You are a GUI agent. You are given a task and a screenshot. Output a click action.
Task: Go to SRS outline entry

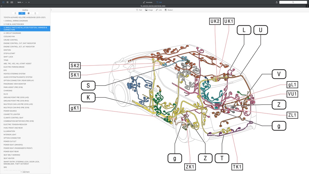(5, 167)
